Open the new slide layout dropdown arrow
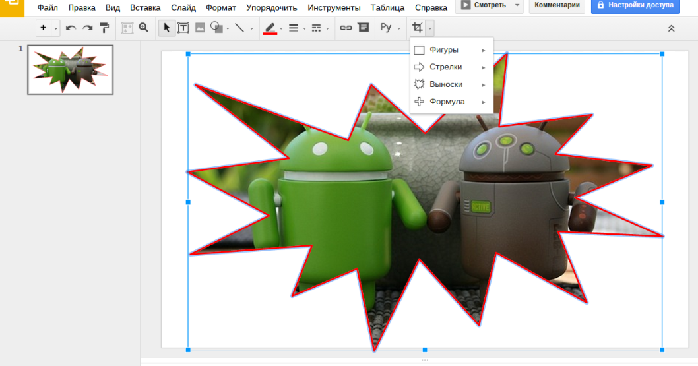 (x=55, y=28)
